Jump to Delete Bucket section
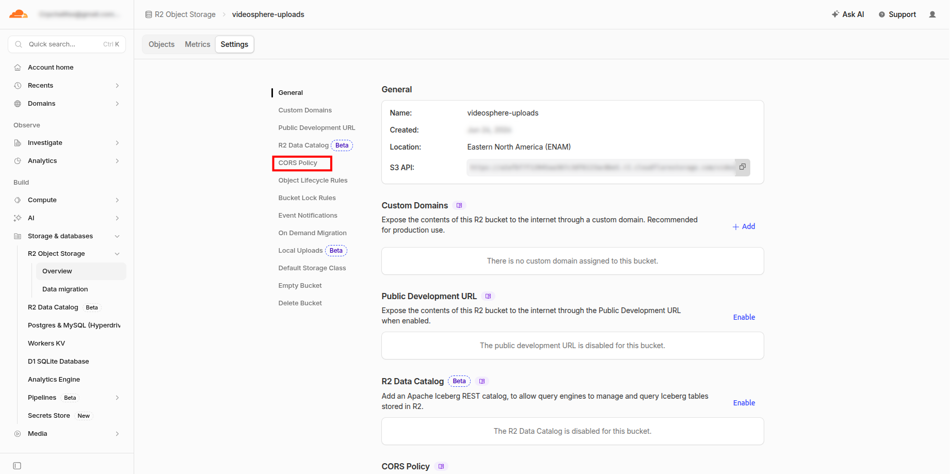 300,303
